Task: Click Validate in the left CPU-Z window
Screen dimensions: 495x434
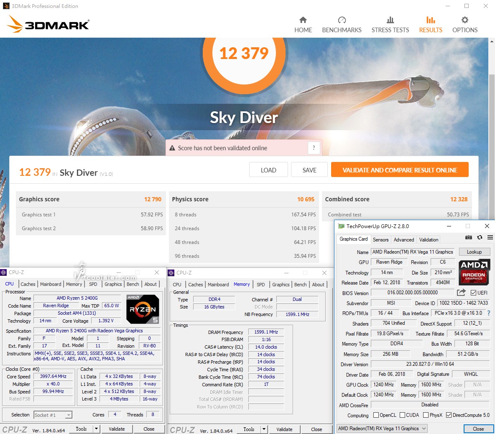Action: pos(117,429)
